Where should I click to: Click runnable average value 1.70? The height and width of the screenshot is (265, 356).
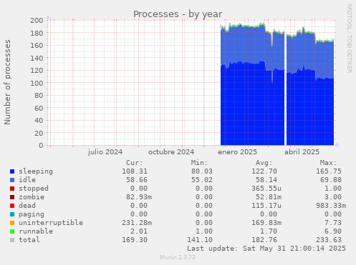(269, 231)
